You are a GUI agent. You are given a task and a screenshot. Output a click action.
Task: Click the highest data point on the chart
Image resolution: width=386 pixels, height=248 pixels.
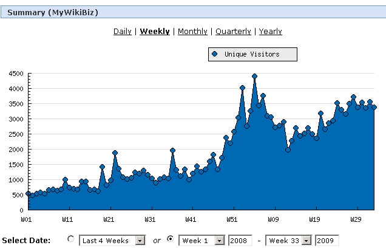[254, 77]
